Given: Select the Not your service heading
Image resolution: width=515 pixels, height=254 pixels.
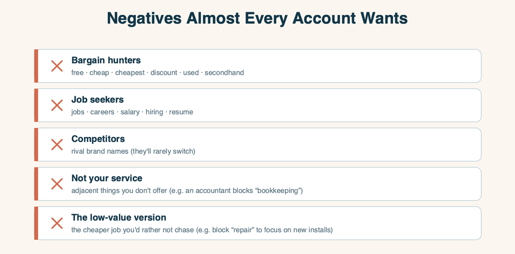Looking at the screenshot, I should (107, 178).
